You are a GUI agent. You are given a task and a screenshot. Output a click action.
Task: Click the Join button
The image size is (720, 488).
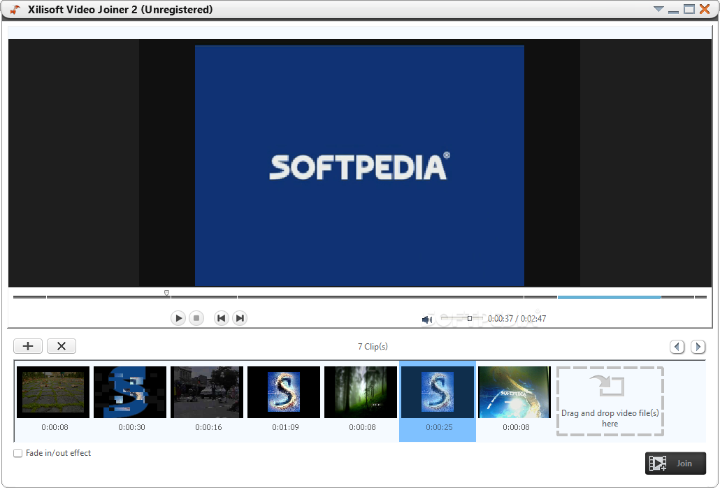[675, 464]
